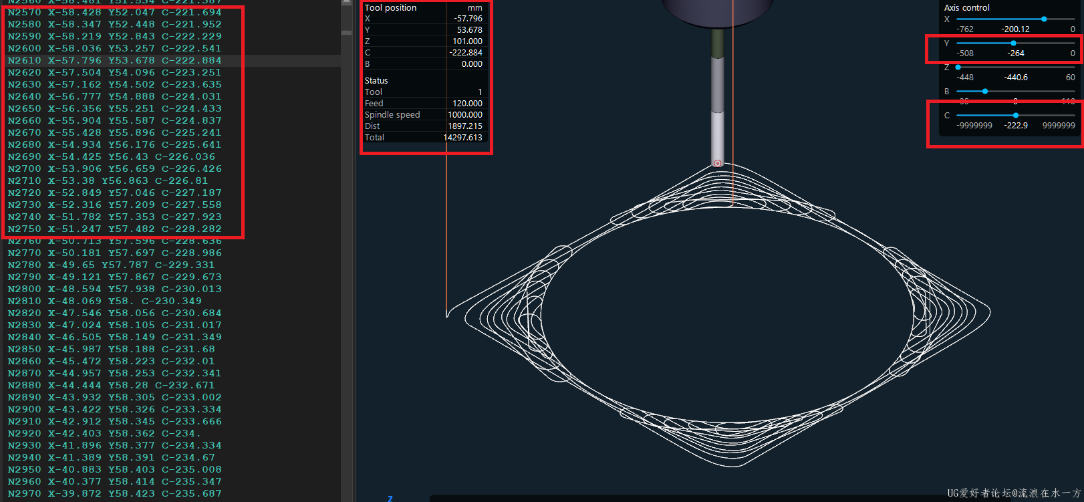The height and width of the screenshot is (502, 1084).
Task: Select the highlighted line N2610 X-57.796 Y53.678
Action: click(x=114, y=60)
